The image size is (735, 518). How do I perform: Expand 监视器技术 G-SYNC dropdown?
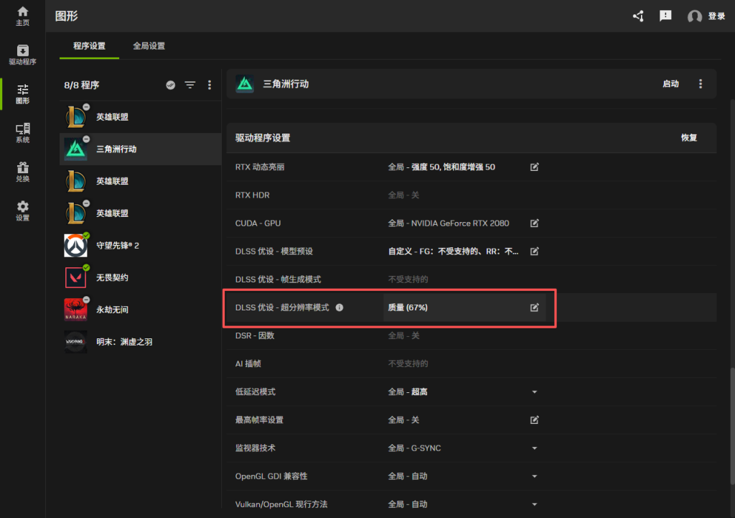tap(534, 448)
